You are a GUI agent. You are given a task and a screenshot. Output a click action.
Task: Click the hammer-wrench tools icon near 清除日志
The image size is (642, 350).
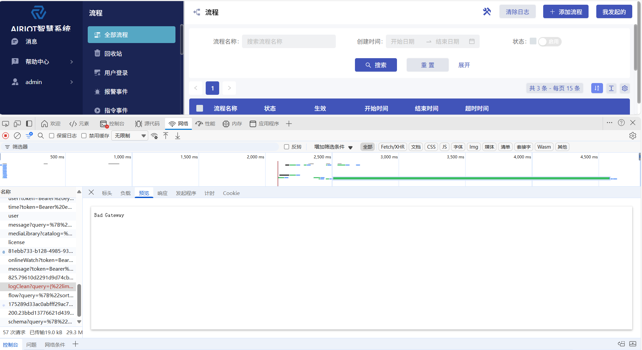(x=487, y=11)
